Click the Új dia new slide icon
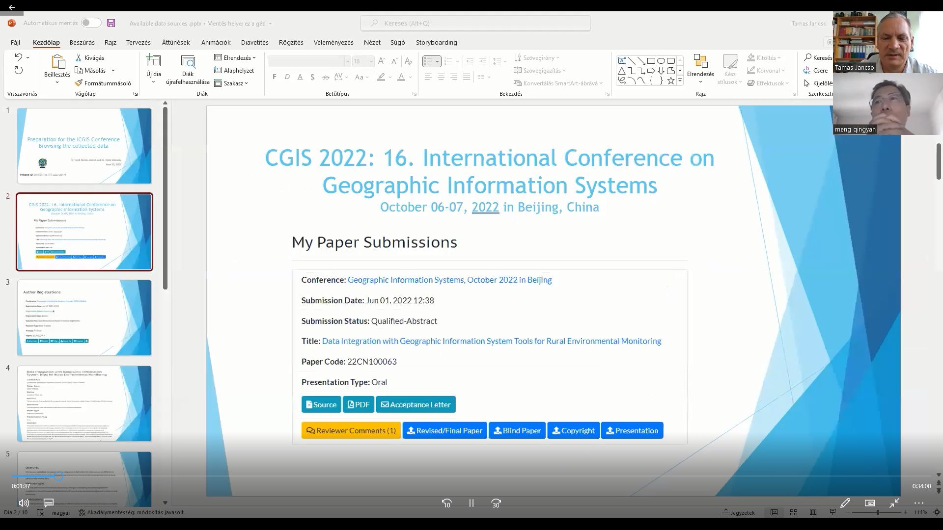The image size is (943, 530). (x=153, y=61)
